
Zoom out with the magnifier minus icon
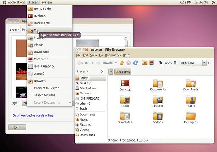(161, 63)
